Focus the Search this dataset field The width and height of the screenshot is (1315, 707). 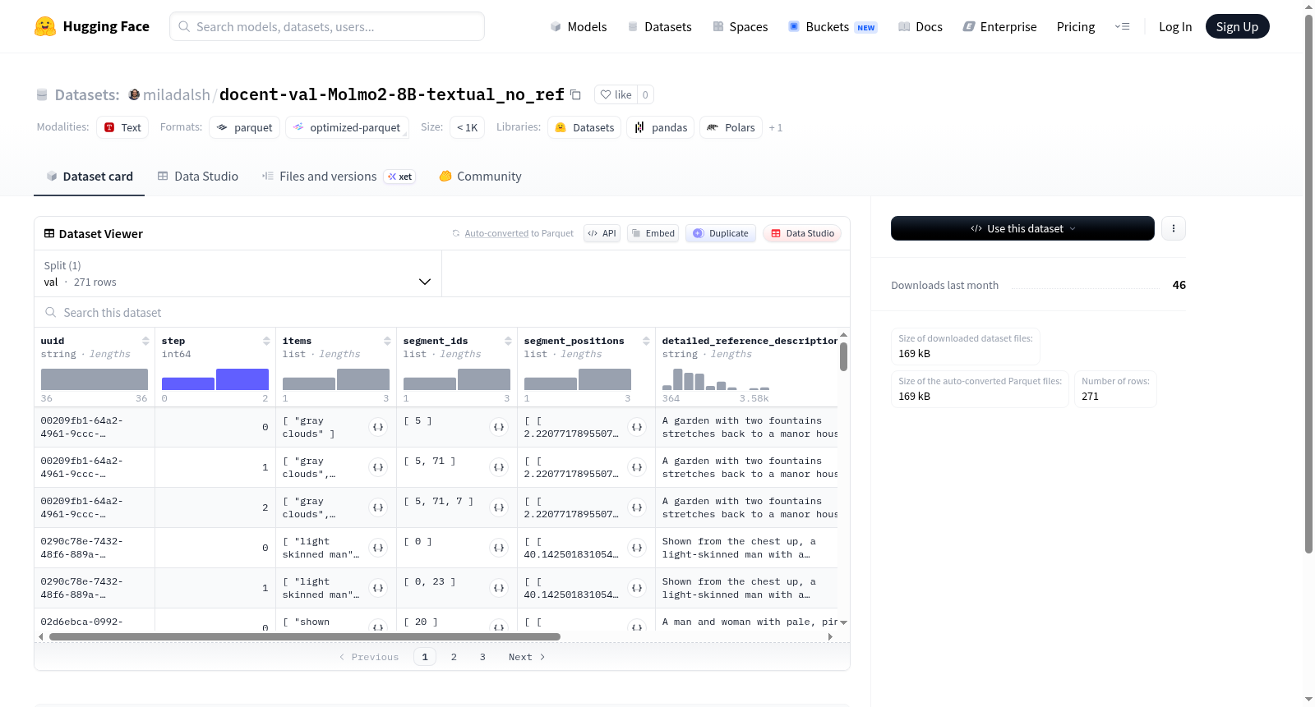(442, 312)
